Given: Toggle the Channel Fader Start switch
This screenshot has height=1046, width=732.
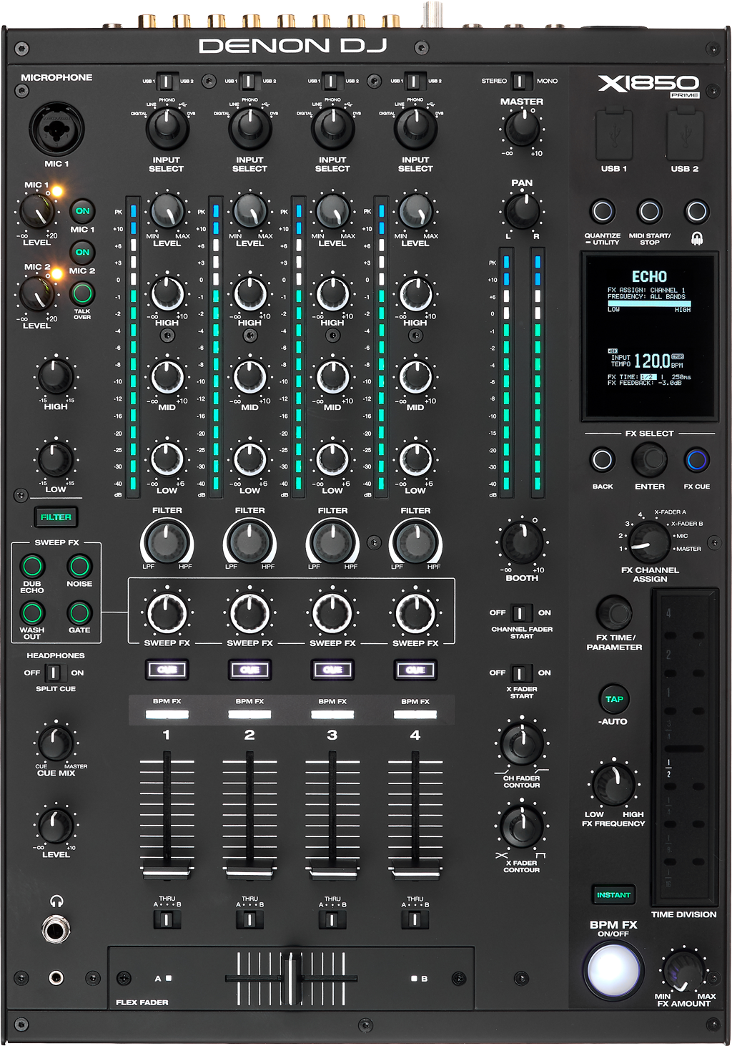Looking at the screenshot, I should (521, 613).
